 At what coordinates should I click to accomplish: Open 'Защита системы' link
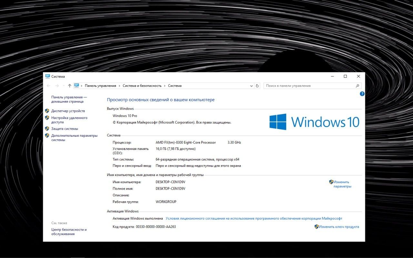click(65, 129)
